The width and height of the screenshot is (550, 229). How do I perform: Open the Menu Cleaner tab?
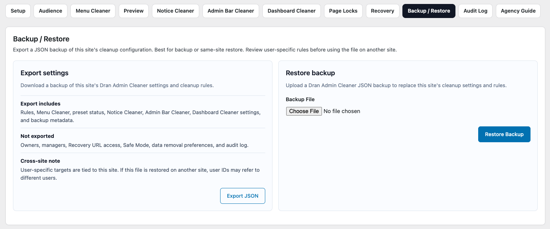coord(93,11)
